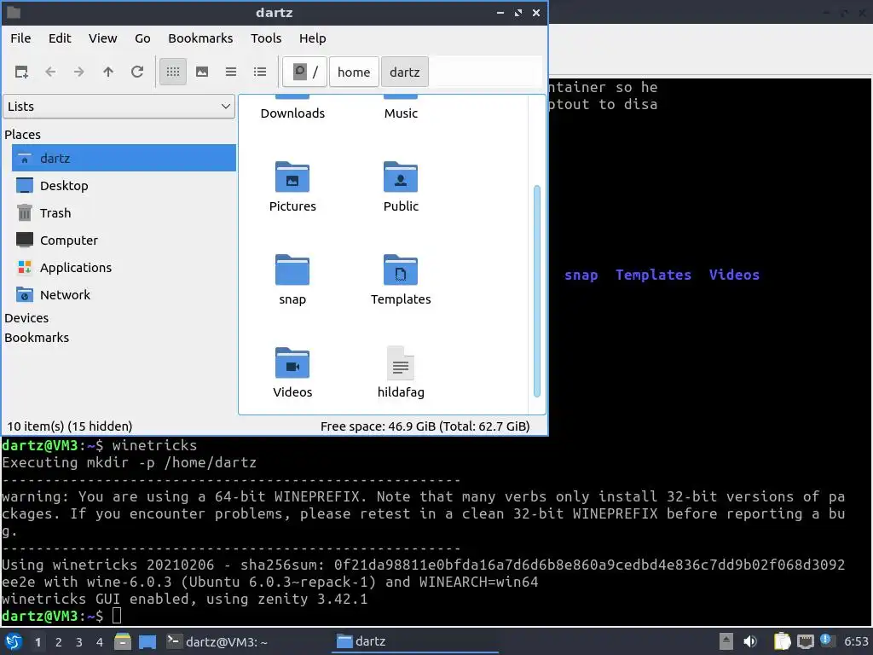
Task: Select the Videos folder icon
Action: click(292, 363)
